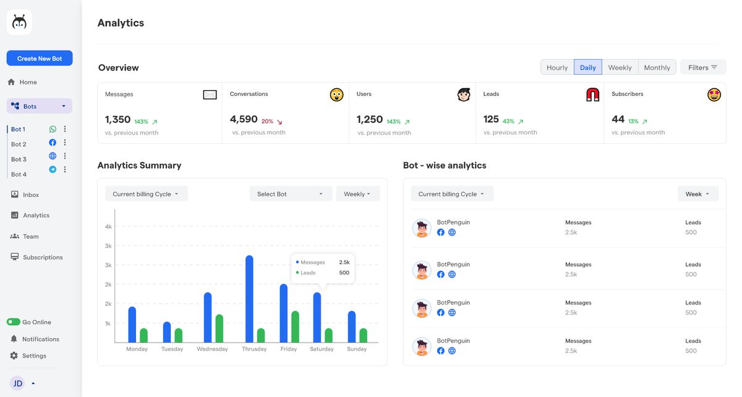The width and height of the screenshot is (742, 397).
Task: Switch overview to Hourly view
Action: pos(556,67)
